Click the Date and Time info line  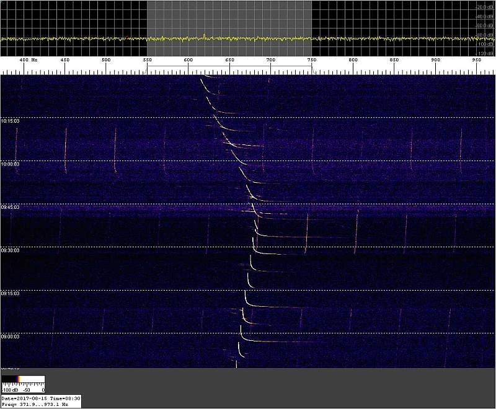(x=40, y=398)
